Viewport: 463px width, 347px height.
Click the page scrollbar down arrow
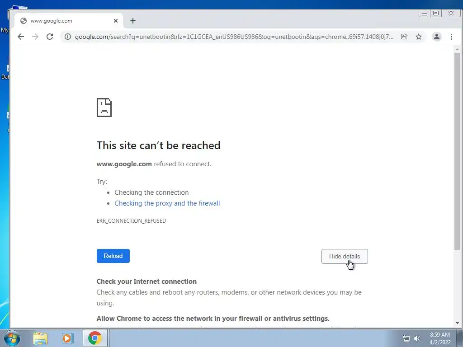point(458,324)
